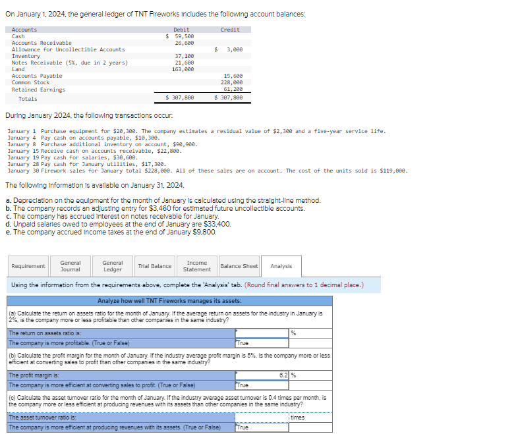
Task: Click 'The return on assets ratio is:' label
Action: click(45, 333)
